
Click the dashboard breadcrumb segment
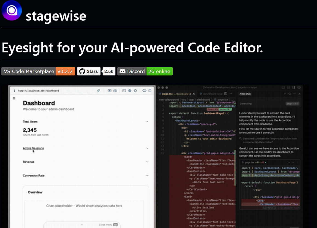[203, 100]
